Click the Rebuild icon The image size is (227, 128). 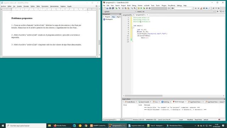click(147, 8)
